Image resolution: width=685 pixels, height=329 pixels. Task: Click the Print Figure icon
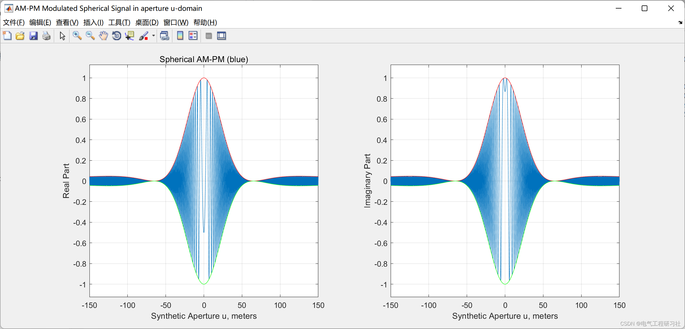tap(46, 36)
